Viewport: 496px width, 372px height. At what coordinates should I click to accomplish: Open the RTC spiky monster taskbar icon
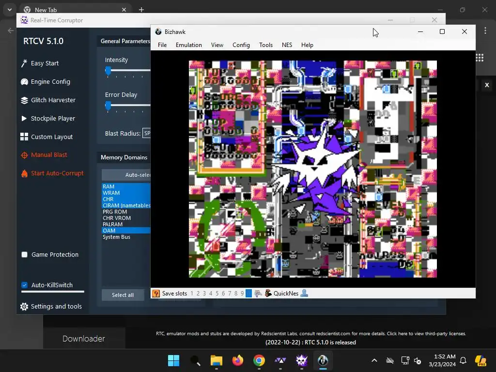pos(301,360)
